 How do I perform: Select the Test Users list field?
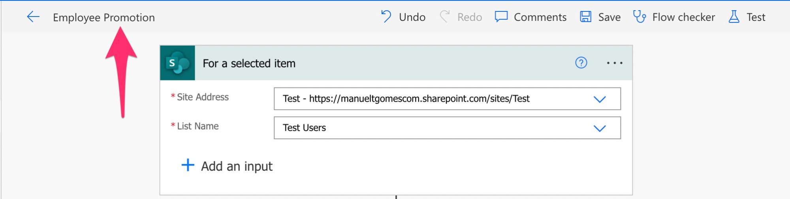[x=447, y=128]
